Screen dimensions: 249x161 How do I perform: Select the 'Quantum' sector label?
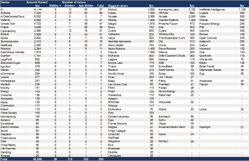click(5, 56)
